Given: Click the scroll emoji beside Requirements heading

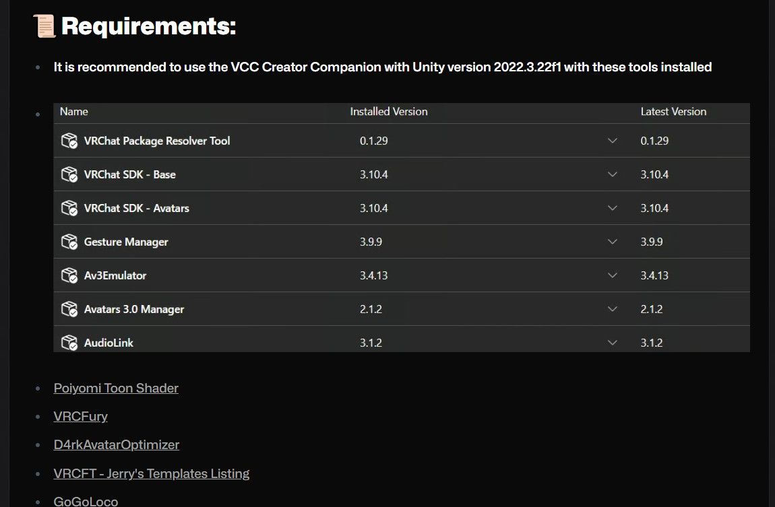Looking at the screenshot, I should (x=44, y=26).
